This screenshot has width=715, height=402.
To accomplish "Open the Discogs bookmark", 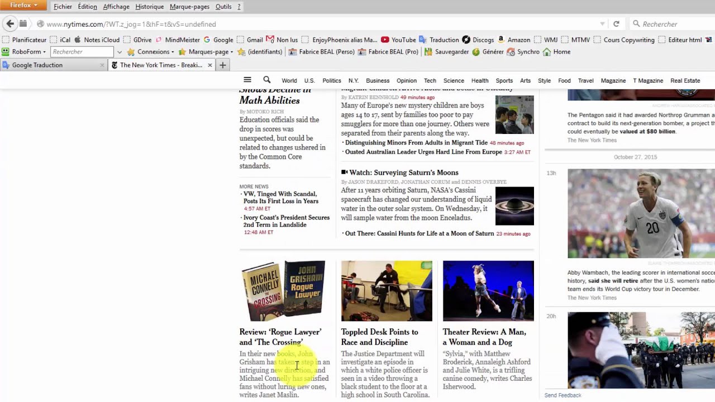I will click(478, 40).
